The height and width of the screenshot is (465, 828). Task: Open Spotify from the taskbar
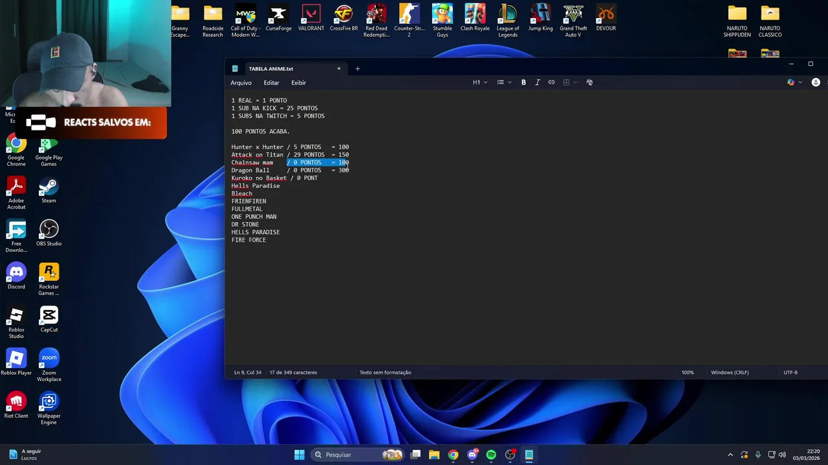click(x=491, y=455)
